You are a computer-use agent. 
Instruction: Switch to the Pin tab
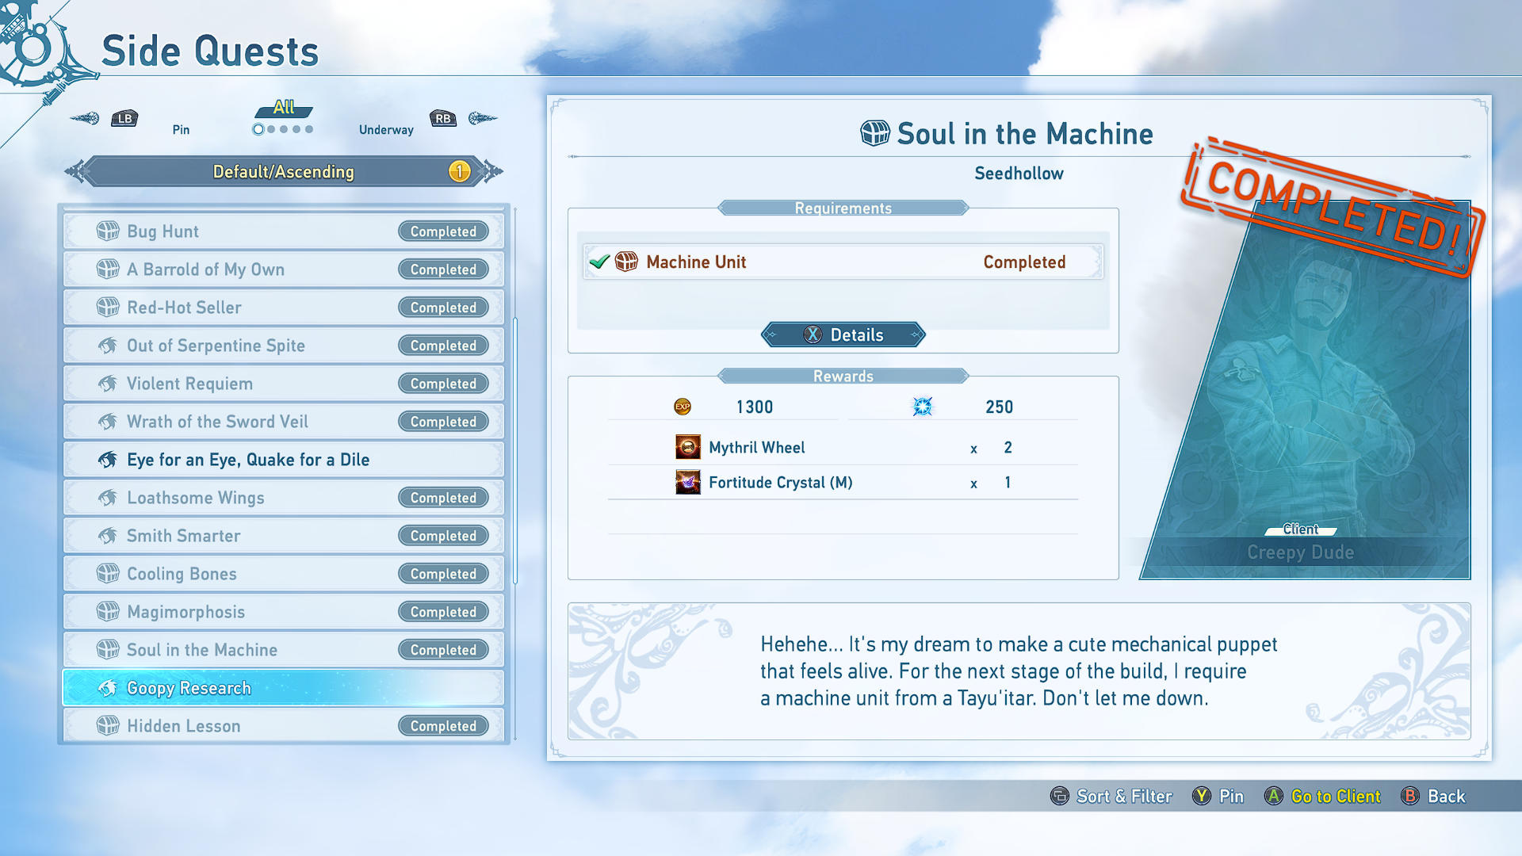coord(181,129)
